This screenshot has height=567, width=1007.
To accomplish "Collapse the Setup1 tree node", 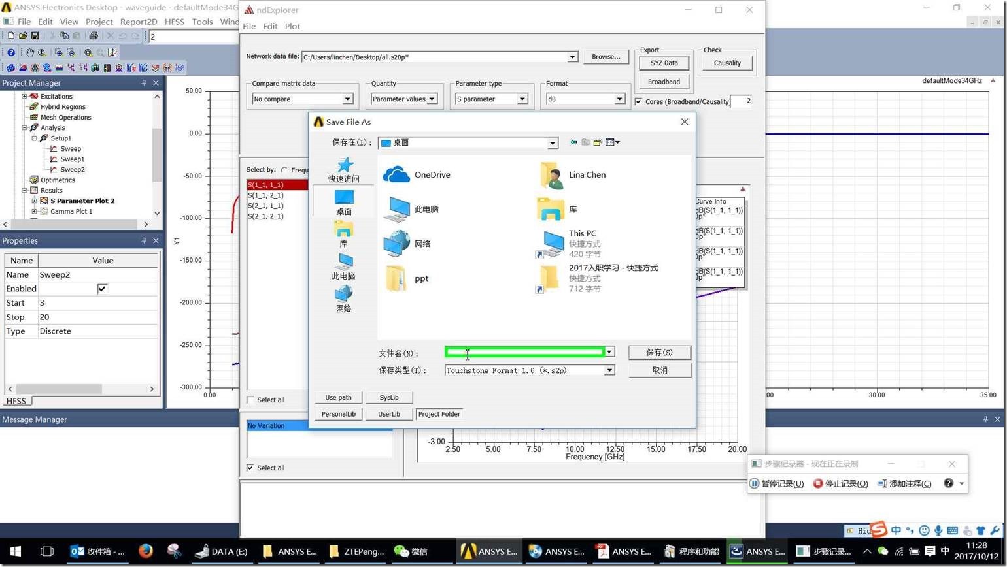I will pos(35,138).
